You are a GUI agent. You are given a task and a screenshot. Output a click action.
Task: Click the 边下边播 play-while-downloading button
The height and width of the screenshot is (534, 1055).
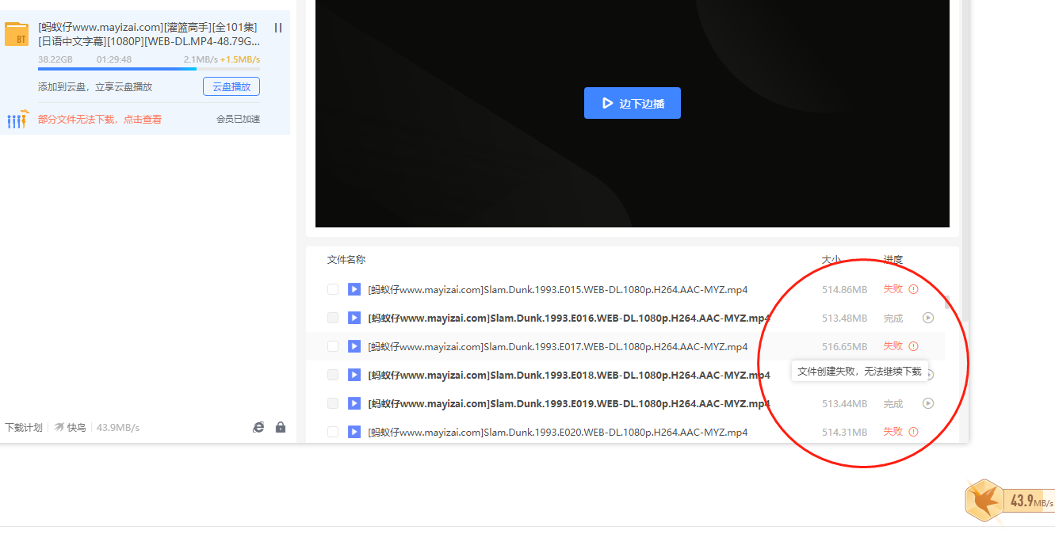[x=632, y=103]
